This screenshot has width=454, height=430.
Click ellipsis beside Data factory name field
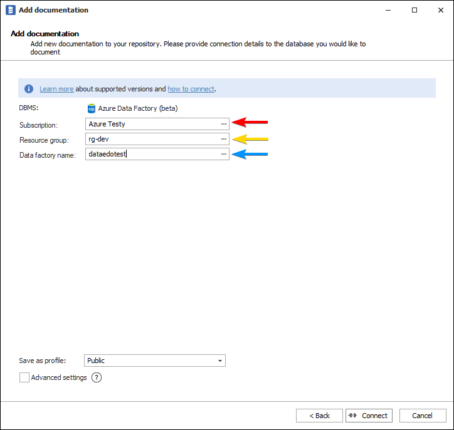point(223,154)
